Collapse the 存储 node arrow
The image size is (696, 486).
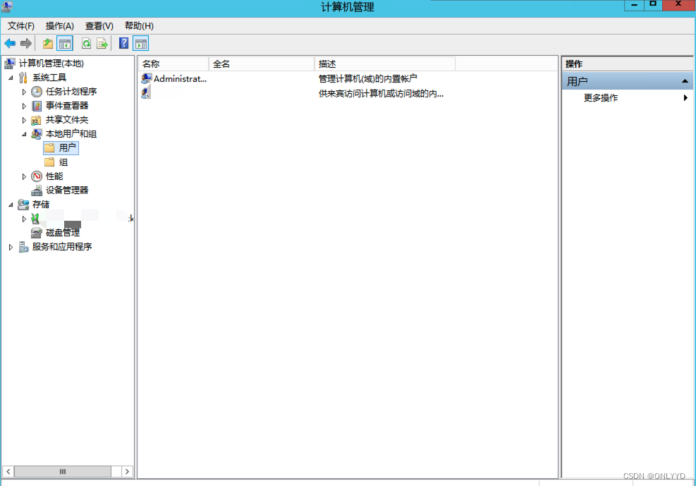[11, 205]
